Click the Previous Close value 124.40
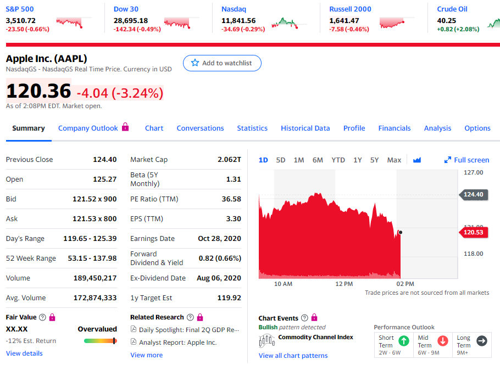The height and width of the screenshot is (365, 500). [104, 159]
